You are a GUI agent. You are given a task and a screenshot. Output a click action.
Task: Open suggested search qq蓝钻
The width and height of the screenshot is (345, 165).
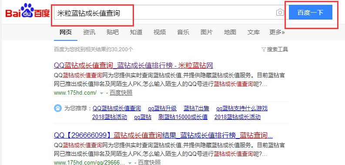pos(143,117)
